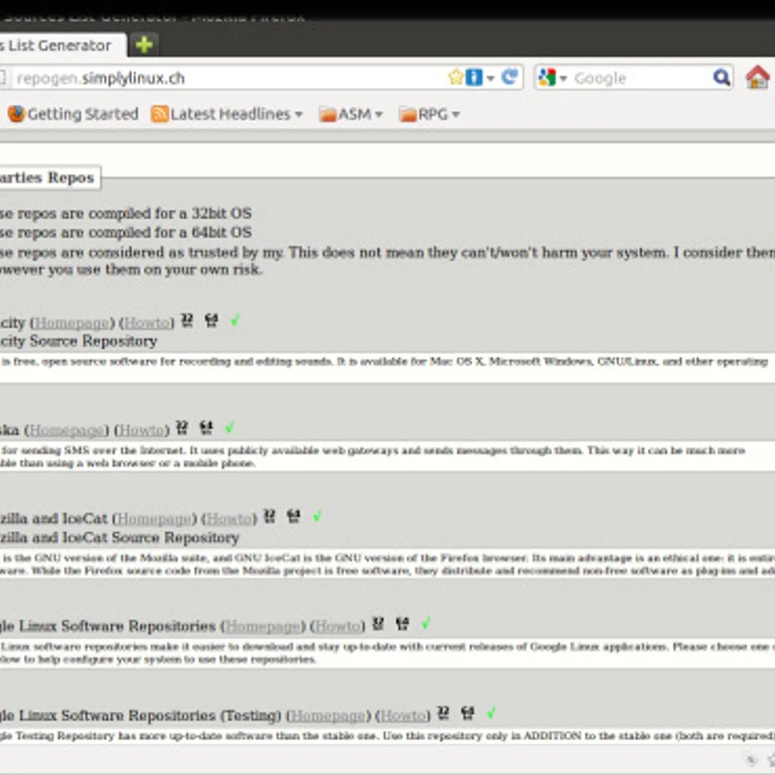The height and width of the screenshot is (775, 775).
Task: Open Homepage link beside Linux Software Repositories (non-Testing)
Action: point(263,626)
